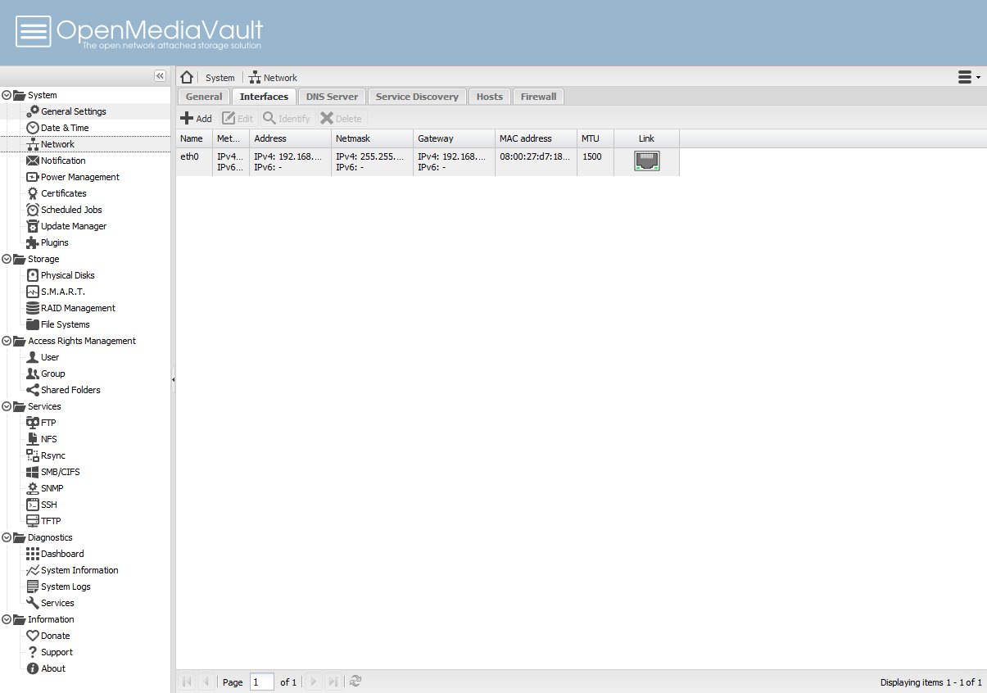Go to home via breadcrumb house icon
This screenshot has height=693, width=987.
(187, 77)
